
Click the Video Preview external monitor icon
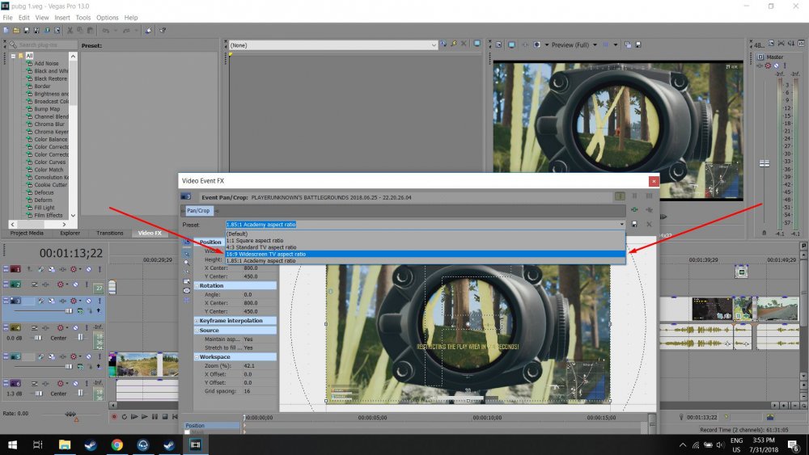coord(511,44)
